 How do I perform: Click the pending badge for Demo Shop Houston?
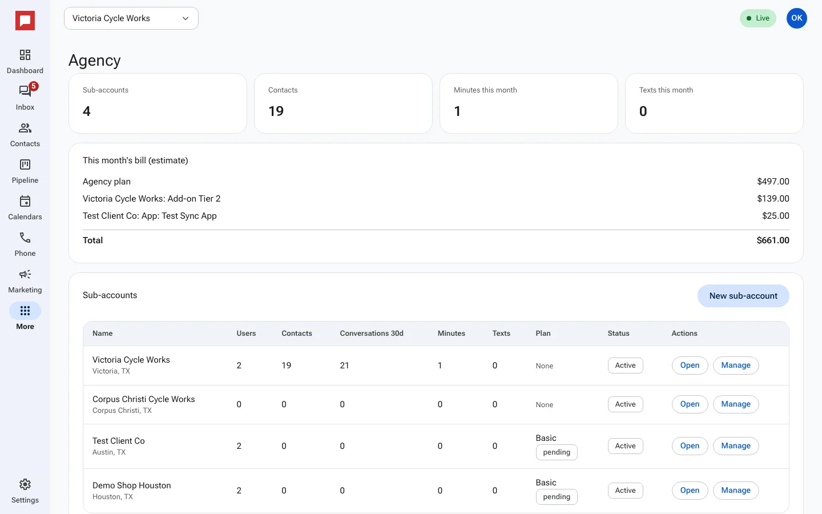click(x=557, y=497)
